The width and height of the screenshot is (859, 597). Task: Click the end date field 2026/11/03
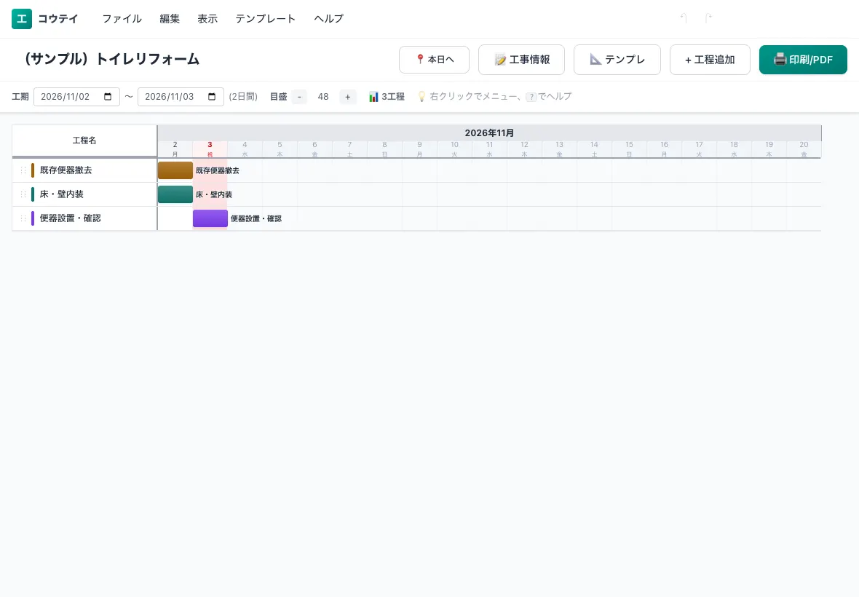pos(181,97)
